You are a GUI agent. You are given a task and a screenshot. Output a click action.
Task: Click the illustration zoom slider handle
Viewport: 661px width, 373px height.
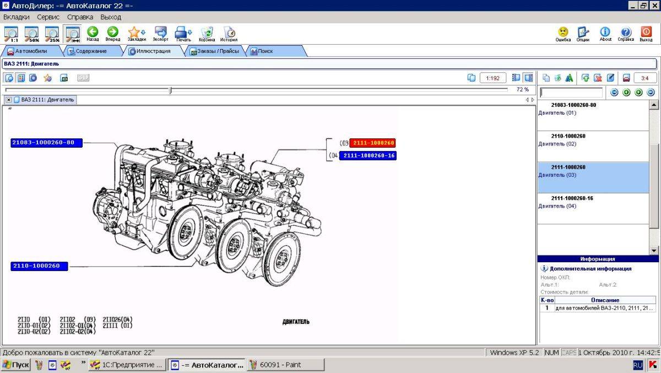click(x=170, y=90)
